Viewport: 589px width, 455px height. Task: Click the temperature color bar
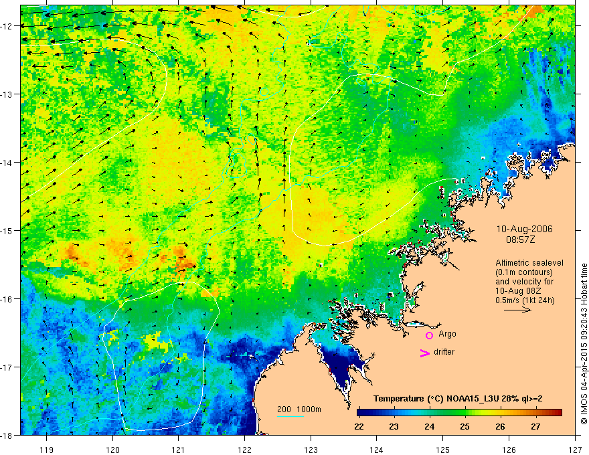tap(459, 412)
